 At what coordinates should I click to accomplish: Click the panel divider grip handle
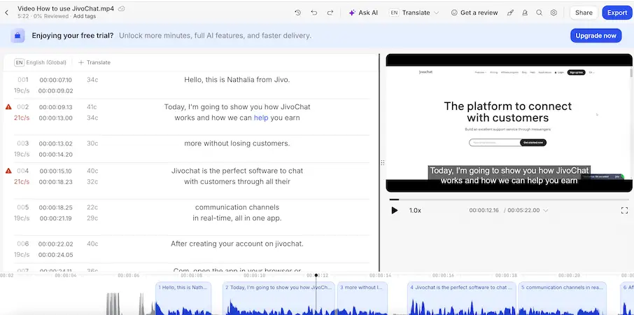[383, 162]
